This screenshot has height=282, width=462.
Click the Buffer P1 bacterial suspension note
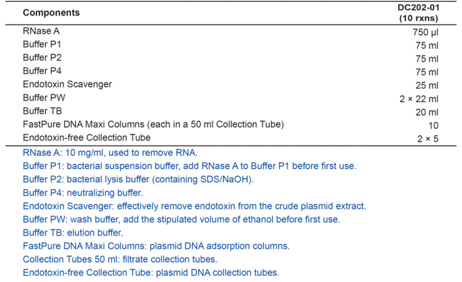coord(189,166)
